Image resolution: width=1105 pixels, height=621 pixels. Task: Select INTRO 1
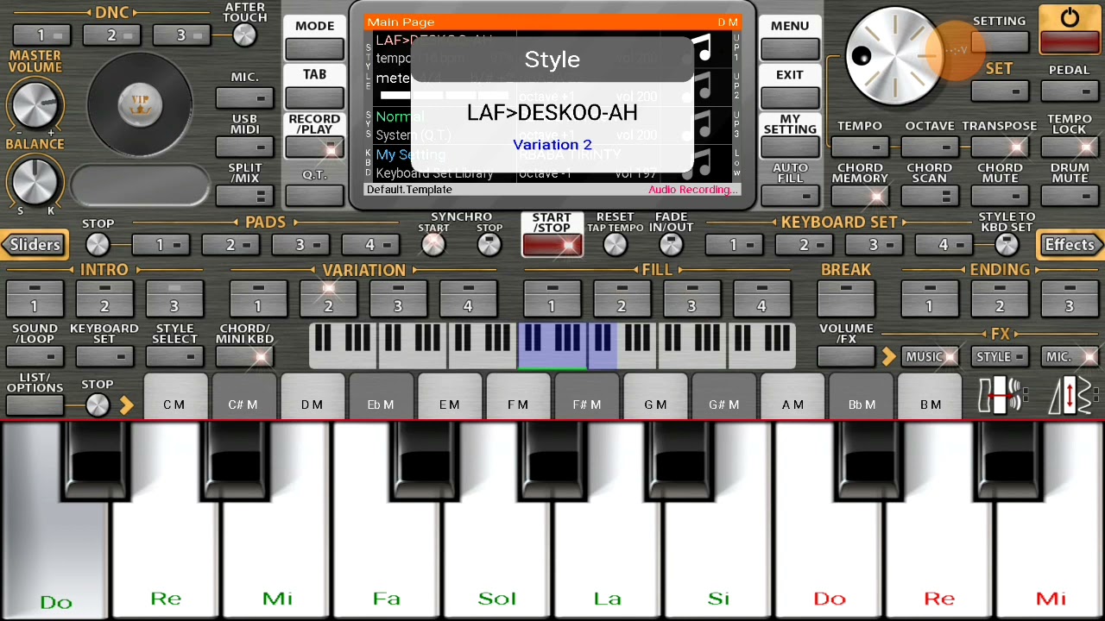34,298
